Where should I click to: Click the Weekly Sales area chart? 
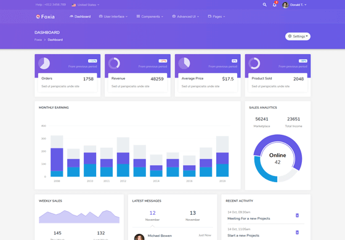pos(79,217)
